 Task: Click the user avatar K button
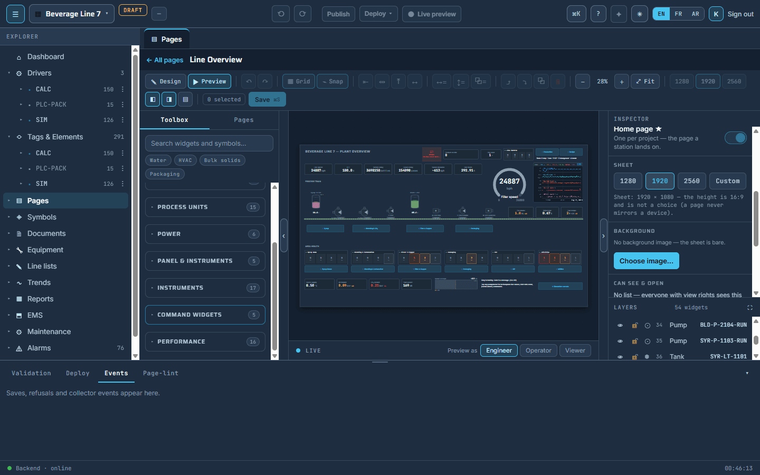point(716,14)
